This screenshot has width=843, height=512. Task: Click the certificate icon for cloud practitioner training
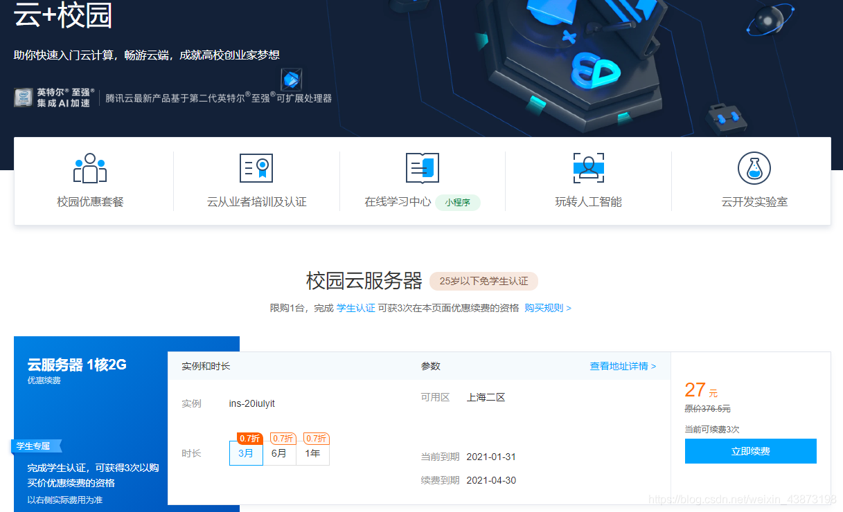click(256, 168)
